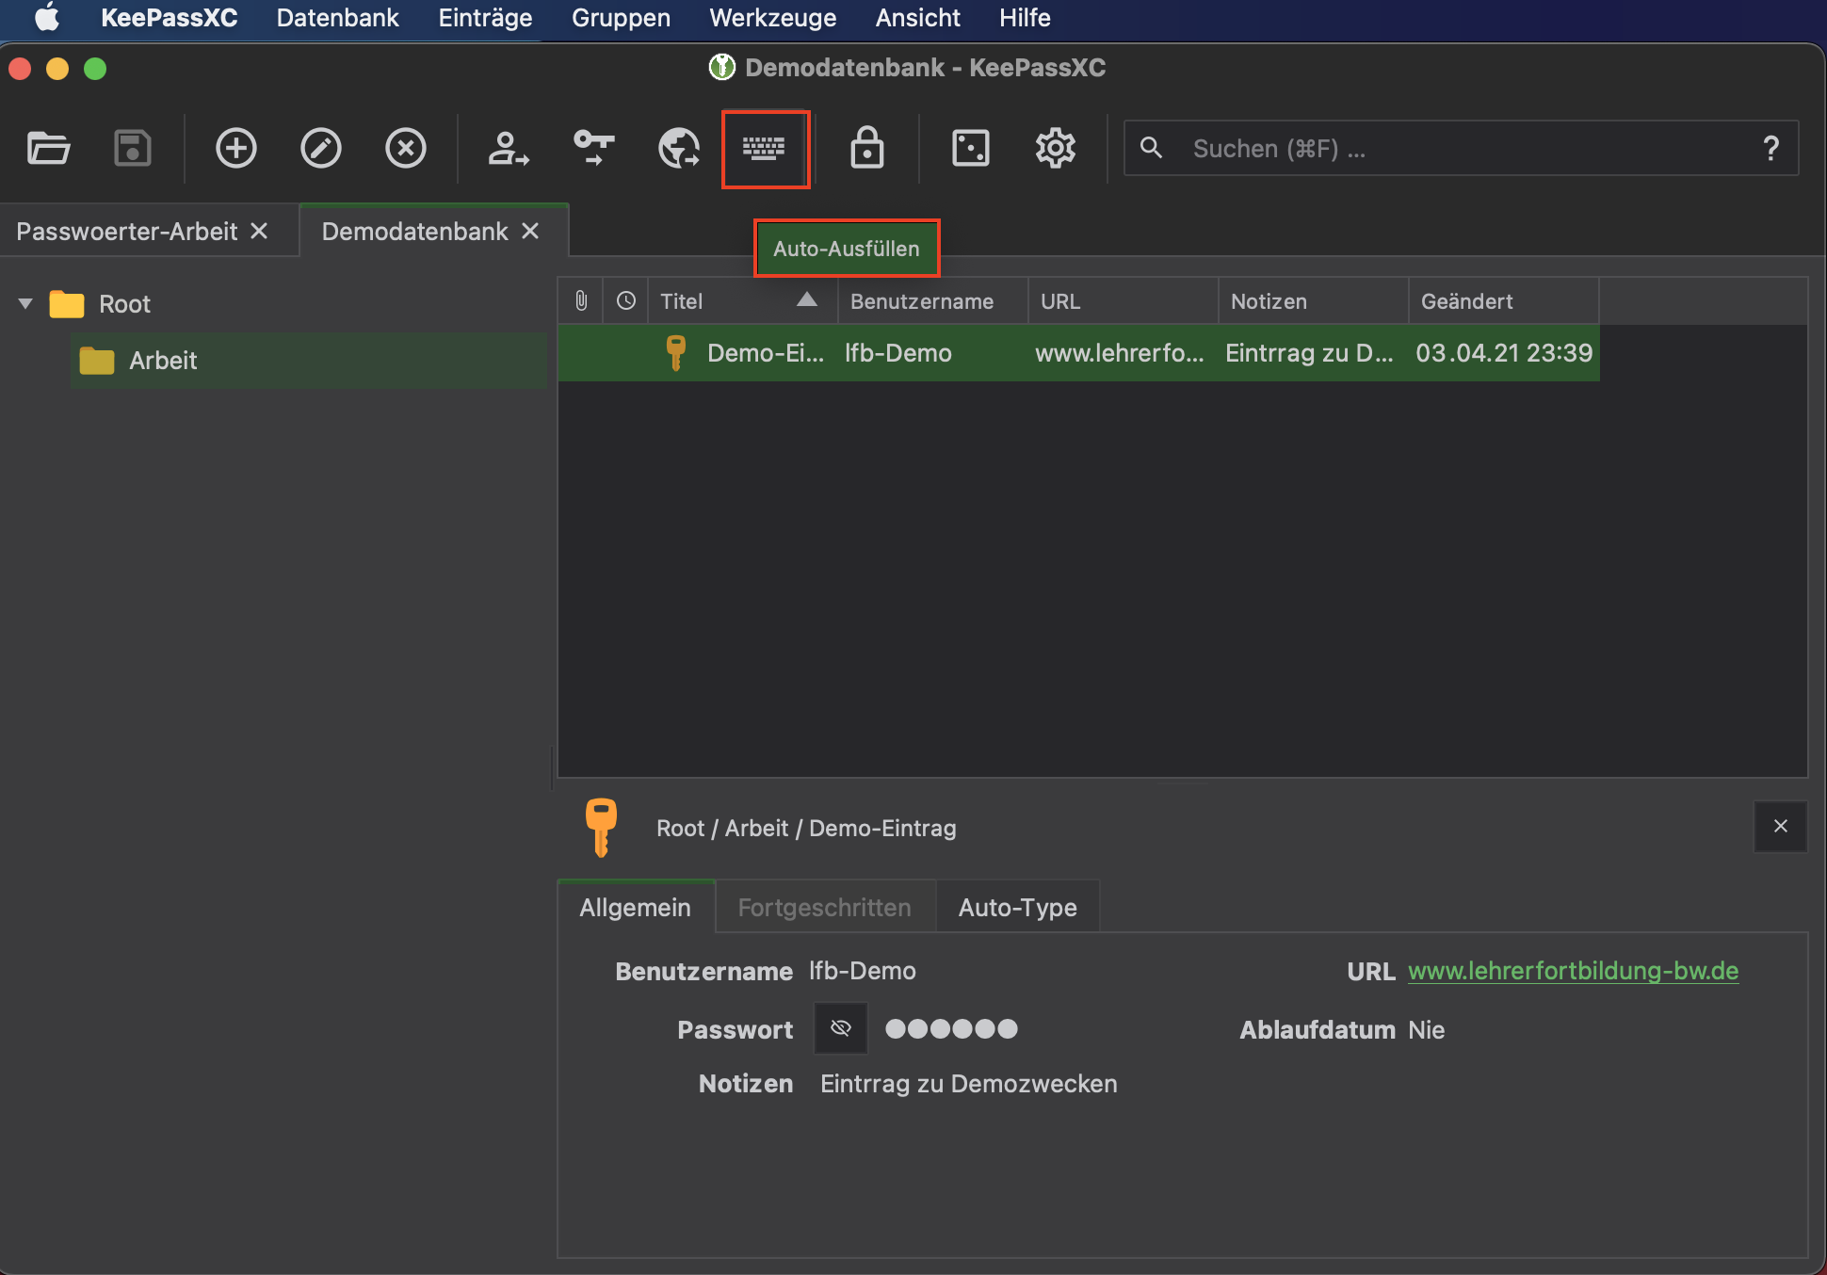Open the settings gear icon

1055,149
